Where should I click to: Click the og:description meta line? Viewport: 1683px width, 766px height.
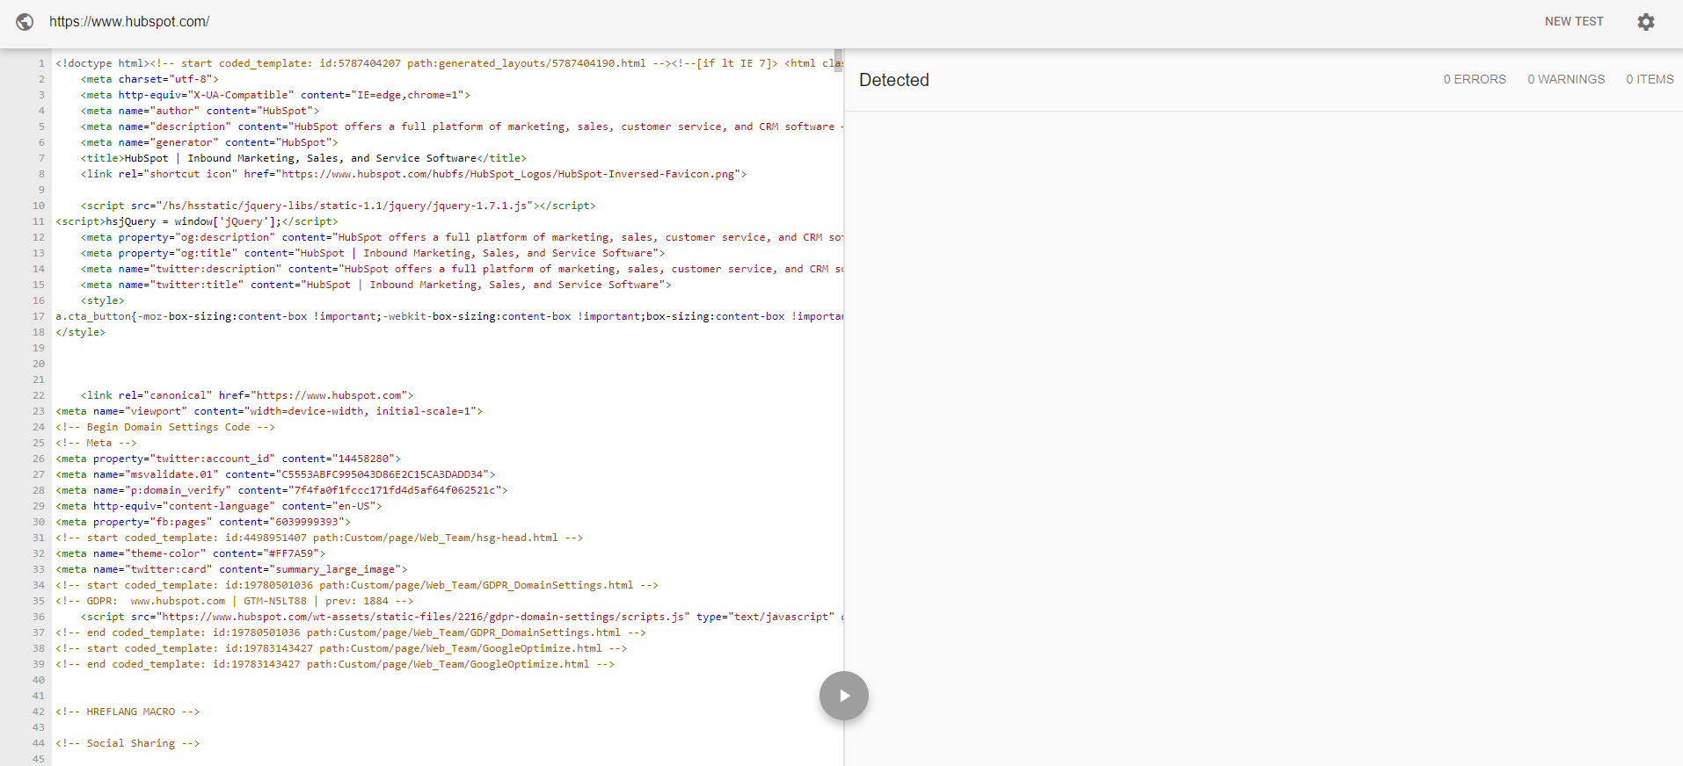pos(462,237)
